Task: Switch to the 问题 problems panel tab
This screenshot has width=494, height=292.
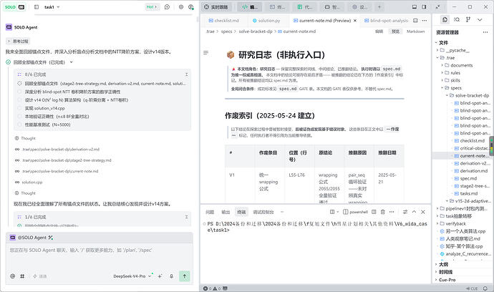Action: pos(210,212)
